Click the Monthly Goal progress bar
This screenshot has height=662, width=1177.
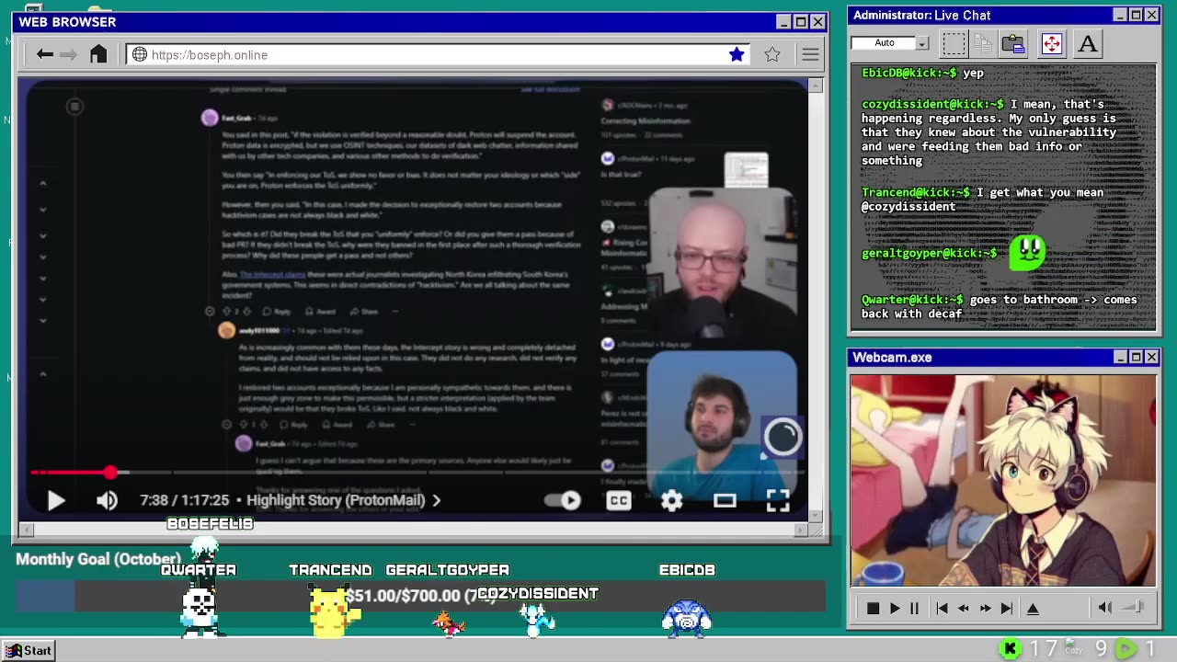coord(419,596)
